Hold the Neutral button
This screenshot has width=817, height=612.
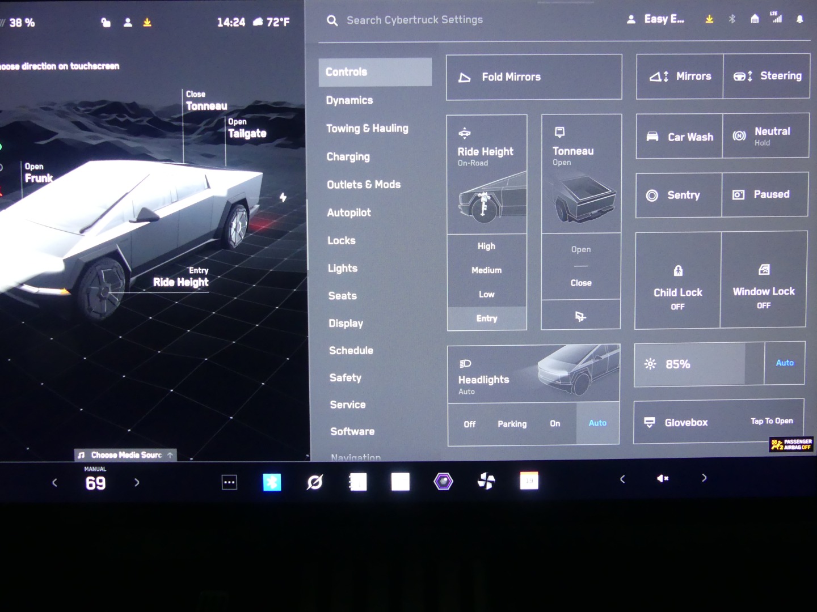(766, 135)
